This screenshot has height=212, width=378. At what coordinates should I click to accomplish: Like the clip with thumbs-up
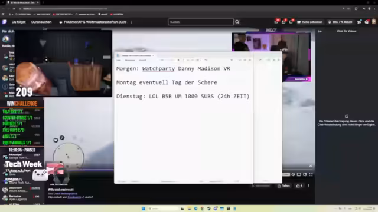299,186
